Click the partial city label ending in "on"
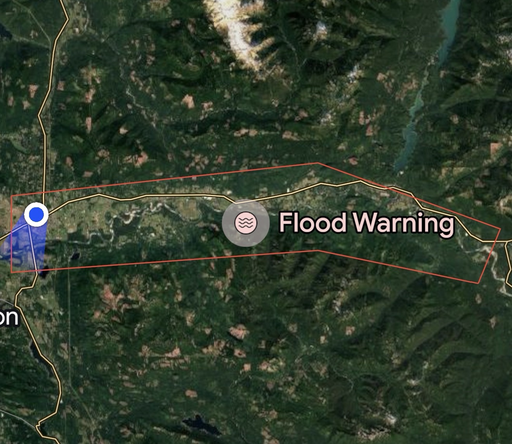Viewport: 512px width, 444px height. (x=9, y=317)
